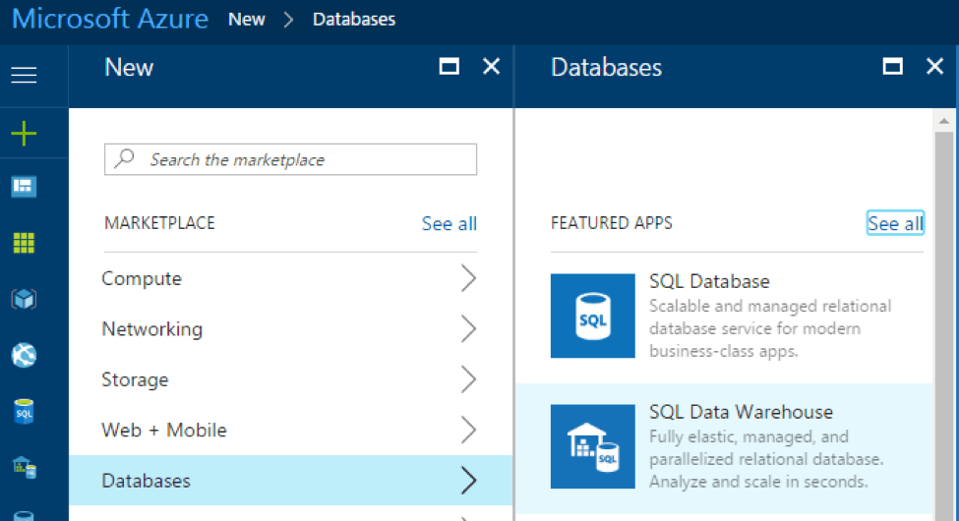The image size is (959, 521).
Task: Expand the Networking category chevron
Action: (x=468, y=329)
